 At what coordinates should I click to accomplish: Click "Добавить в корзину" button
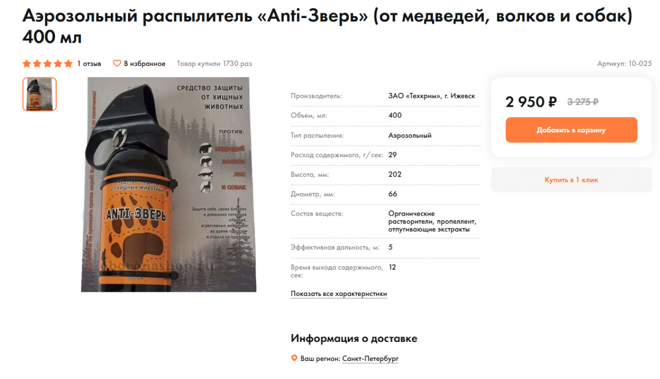coord(571,130)
